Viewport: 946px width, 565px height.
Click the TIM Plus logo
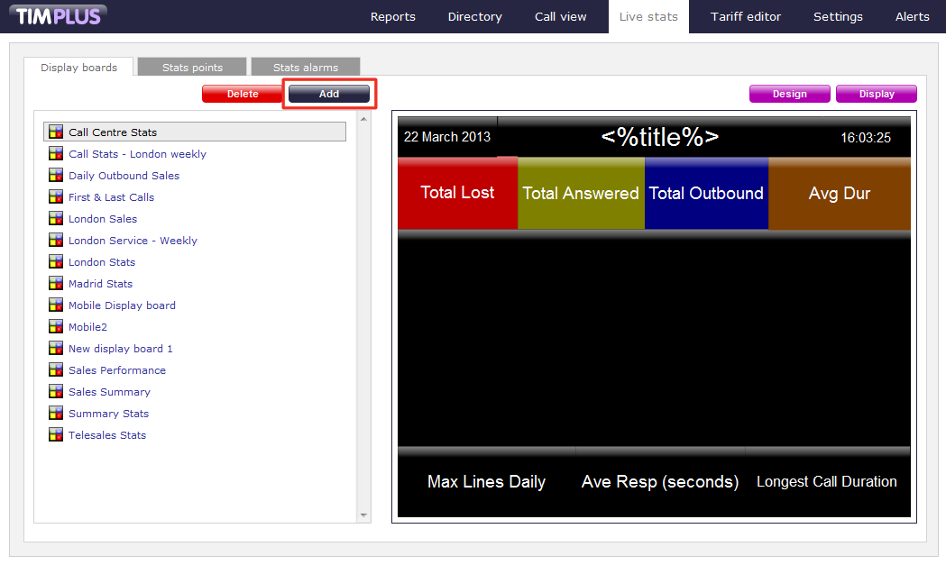[59, 16]
